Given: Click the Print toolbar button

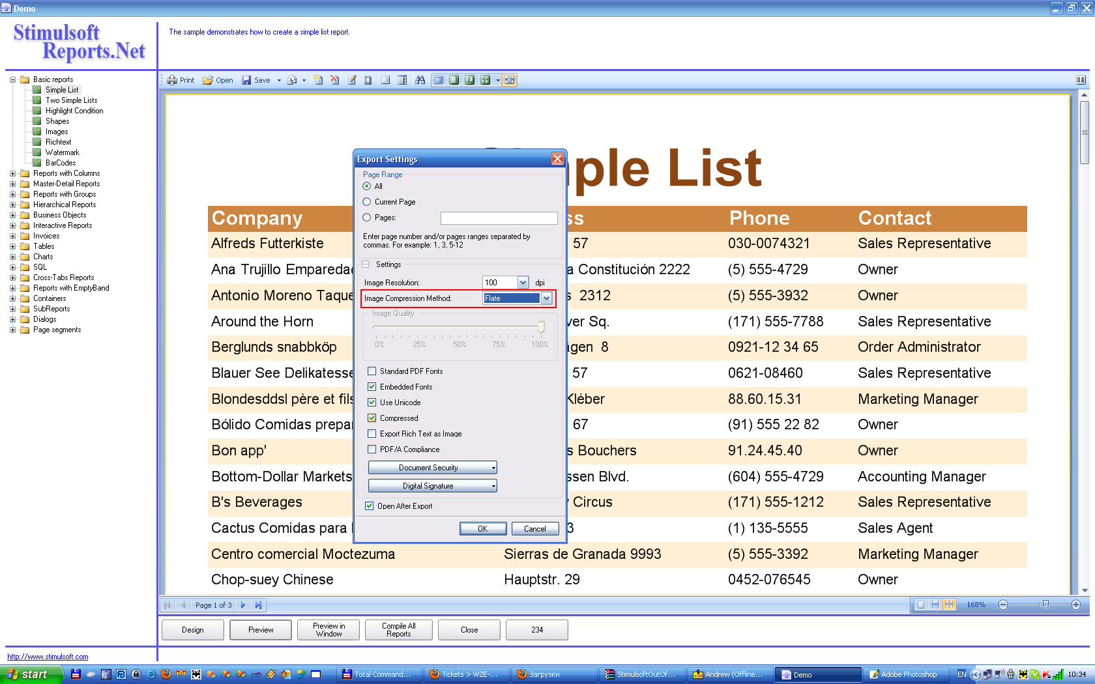Looking at the screenshot, I should 181,80.
